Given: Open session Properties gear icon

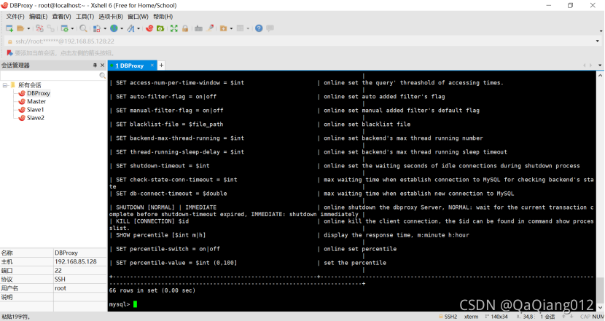Looking at the screenshot, I should click(64, 28).
